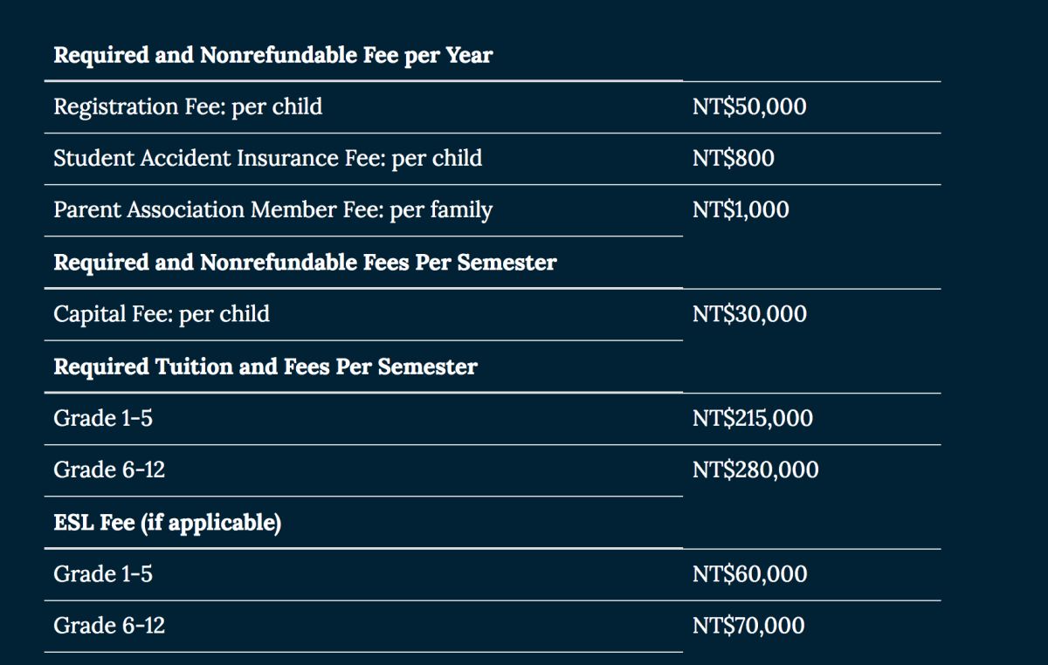Viewport: 1048px width, 665px height.
Task: Select the Grade 6-12 label under tuition
Action: pyautogui.click(x=109, y=470)
